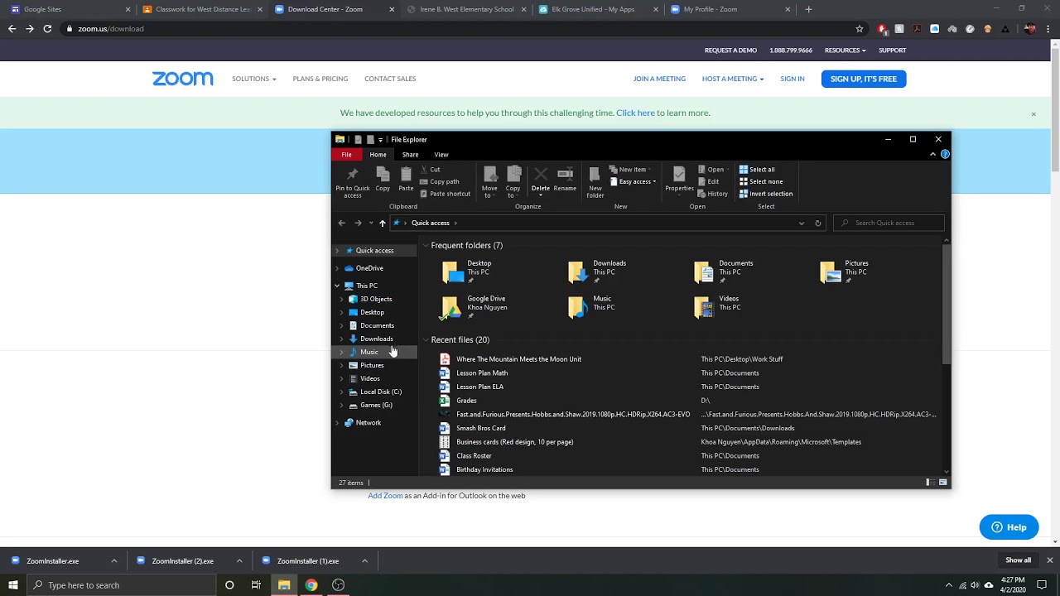Switch to the Home ribbon tab
The image size is (1060, 596).
point(378,155)
